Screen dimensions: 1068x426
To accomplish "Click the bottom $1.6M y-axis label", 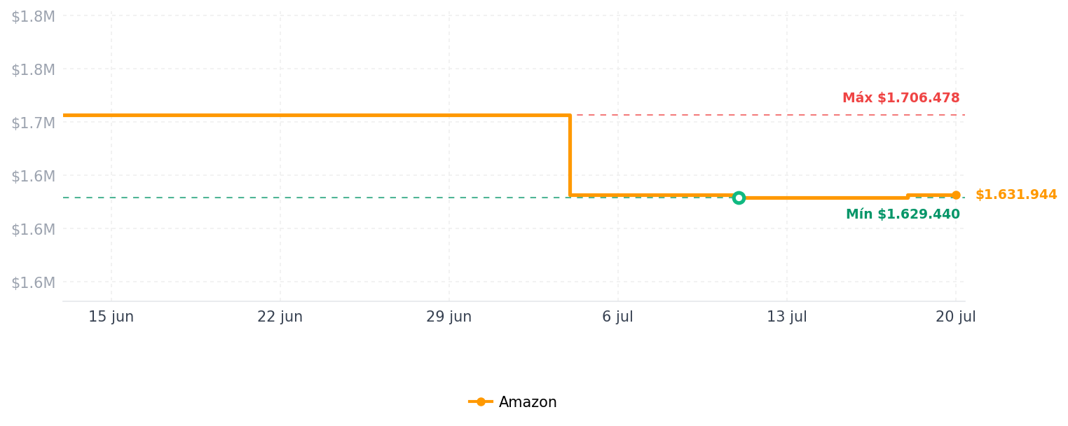I will 33,282.
